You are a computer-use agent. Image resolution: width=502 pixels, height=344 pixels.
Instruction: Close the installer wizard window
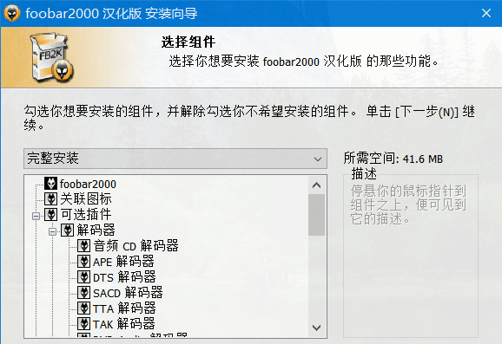click(486, 13)
